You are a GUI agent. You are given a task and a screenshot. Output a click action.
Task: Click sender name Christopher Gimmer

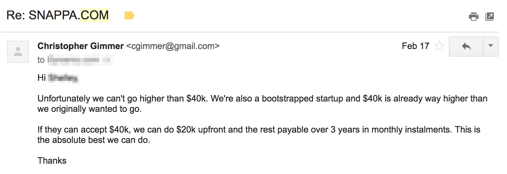[80, 46]
